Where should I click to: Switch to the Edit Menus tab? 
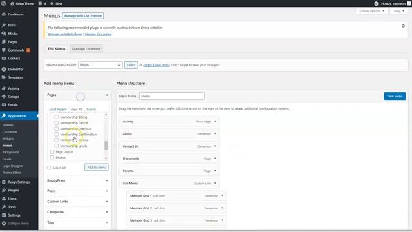coord(56,49)
